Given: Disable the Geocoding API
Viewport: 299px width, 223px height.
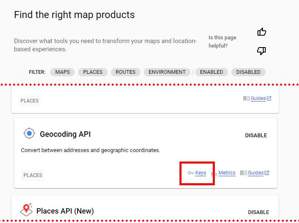Looking at the screenshot, I should click(256, 136).
